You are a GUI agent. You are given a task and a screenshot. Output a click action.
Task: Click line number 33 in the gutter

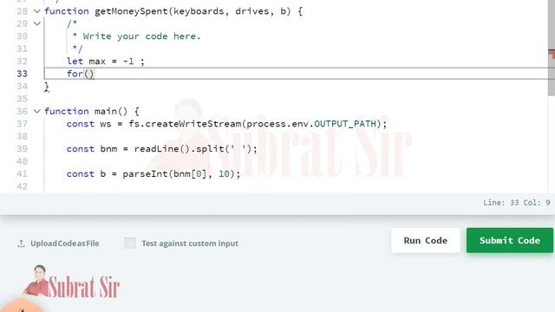[22, 74]
